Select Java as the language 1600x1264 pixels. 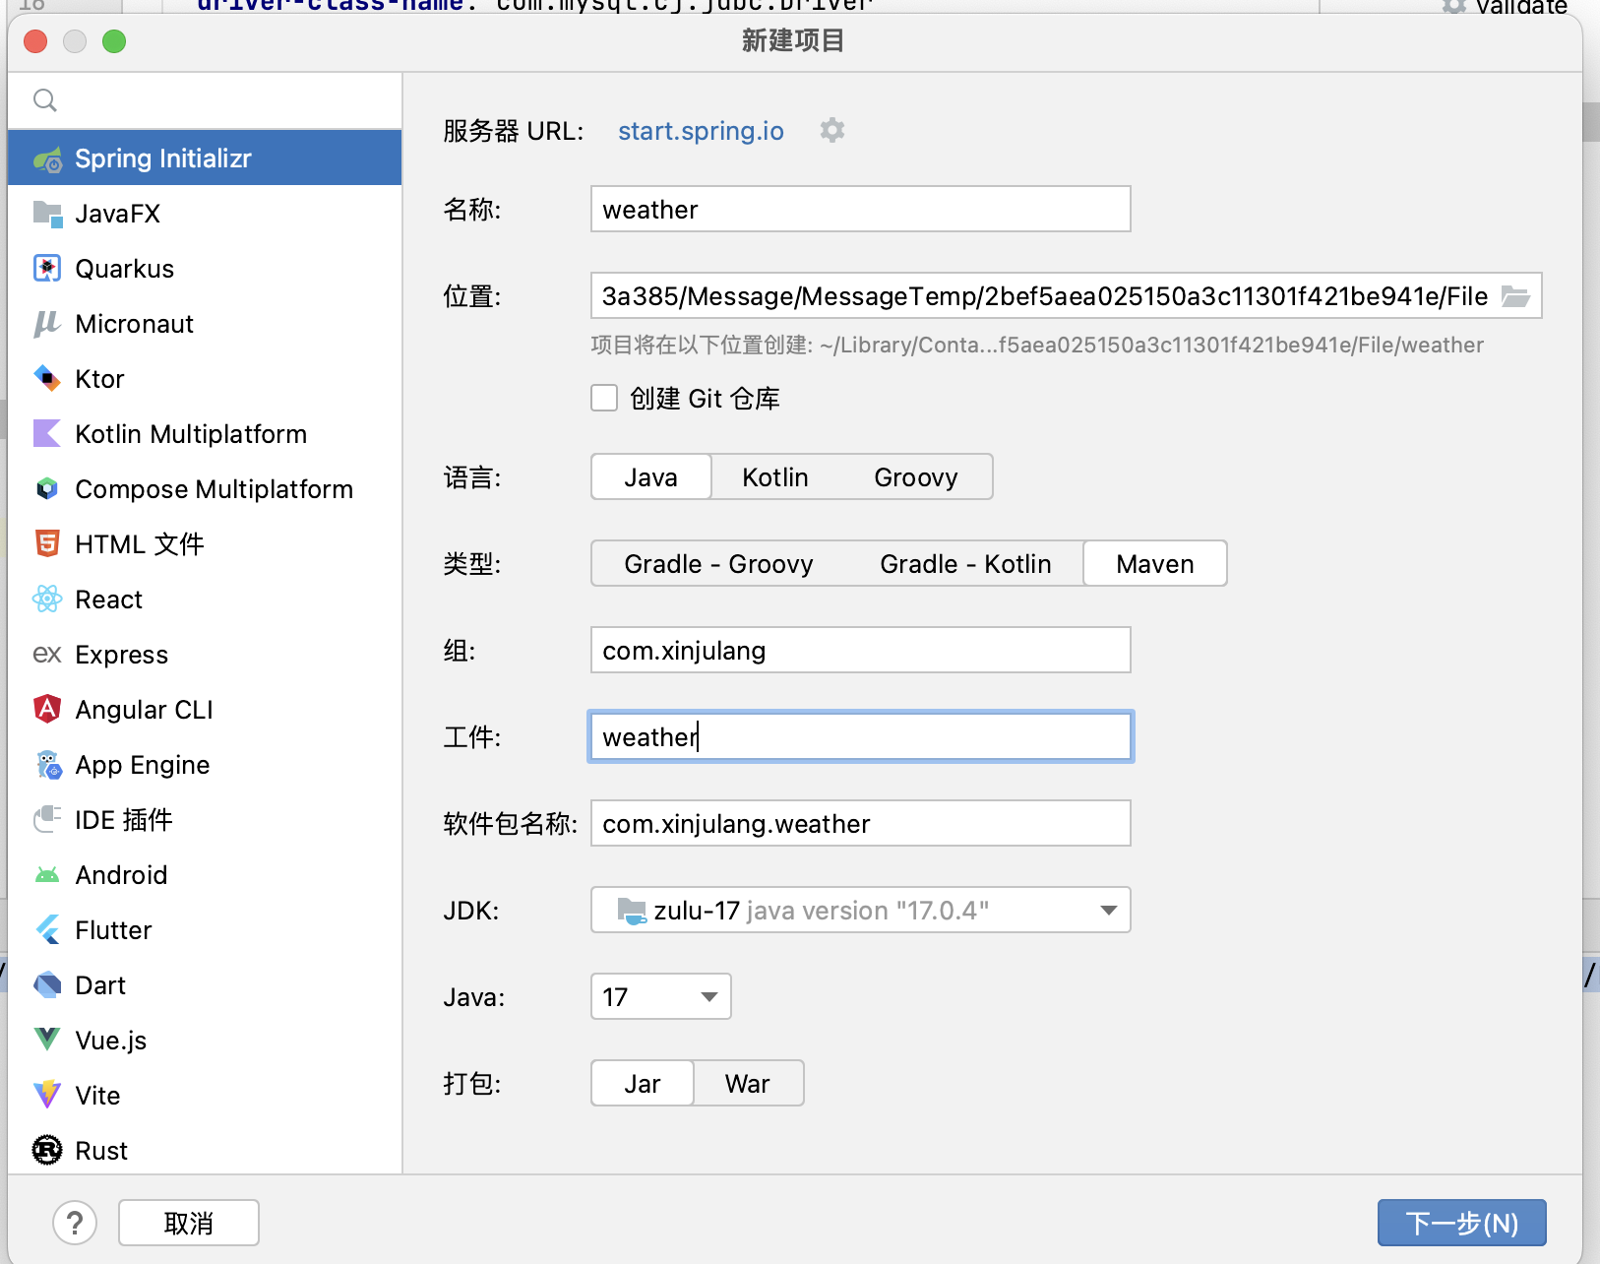[x=651, y=477]
